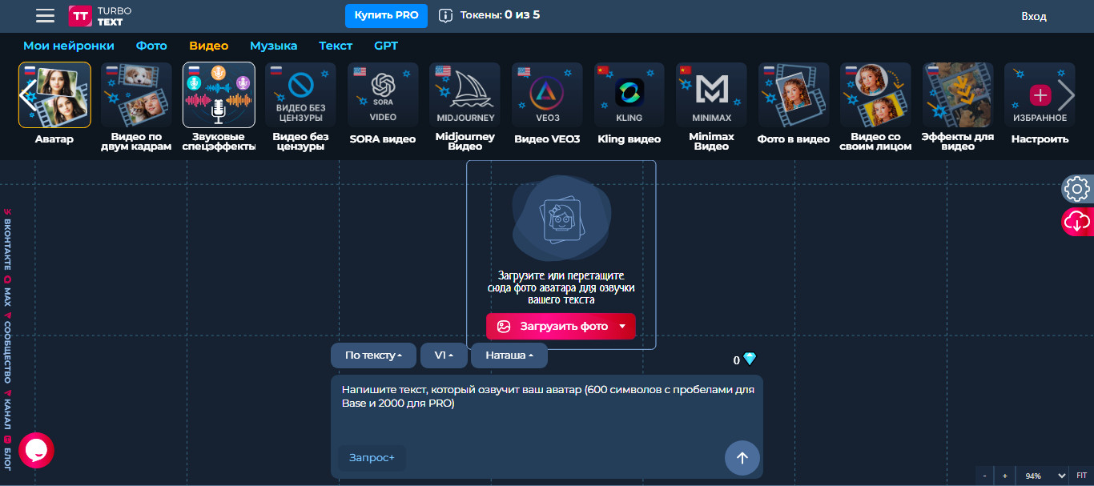Open the Канал sidebar link
Image resolution: width=1094 pixels, height=486 pixels.
pos(7,410)
